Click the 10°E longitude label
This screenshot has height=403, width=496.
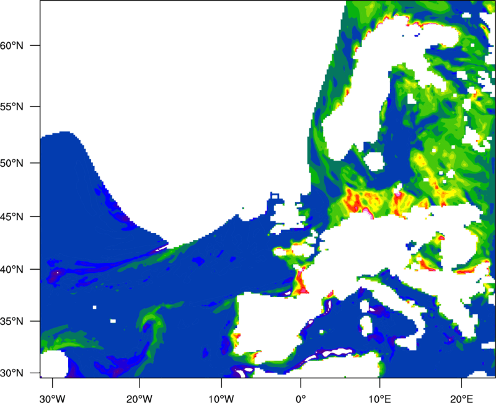[x=379, y=399]
